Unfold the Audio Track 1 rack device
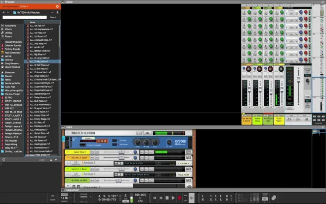 pos(68,152)
